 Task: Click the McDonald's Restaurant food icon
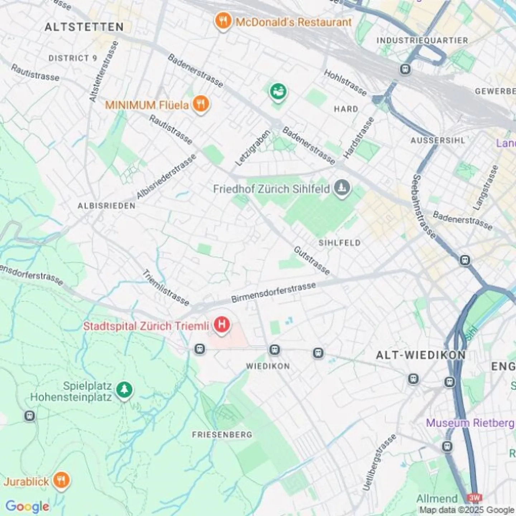[x=223, y=21]
